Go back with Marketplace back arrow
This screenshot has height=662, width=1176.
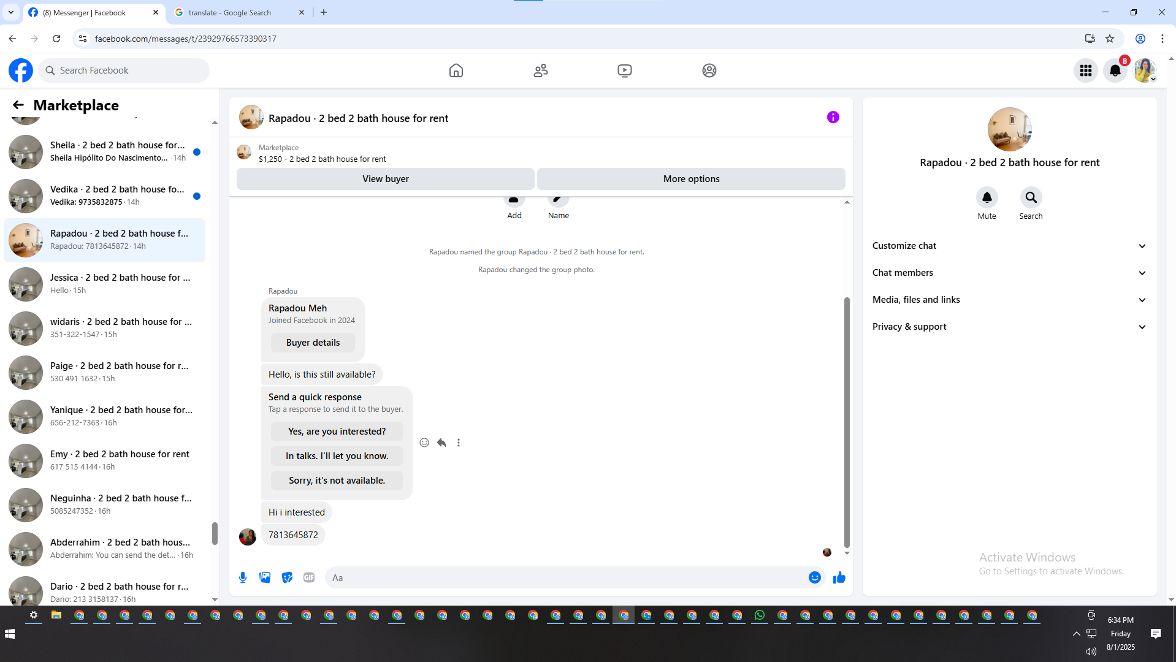[x=18, y=105]
